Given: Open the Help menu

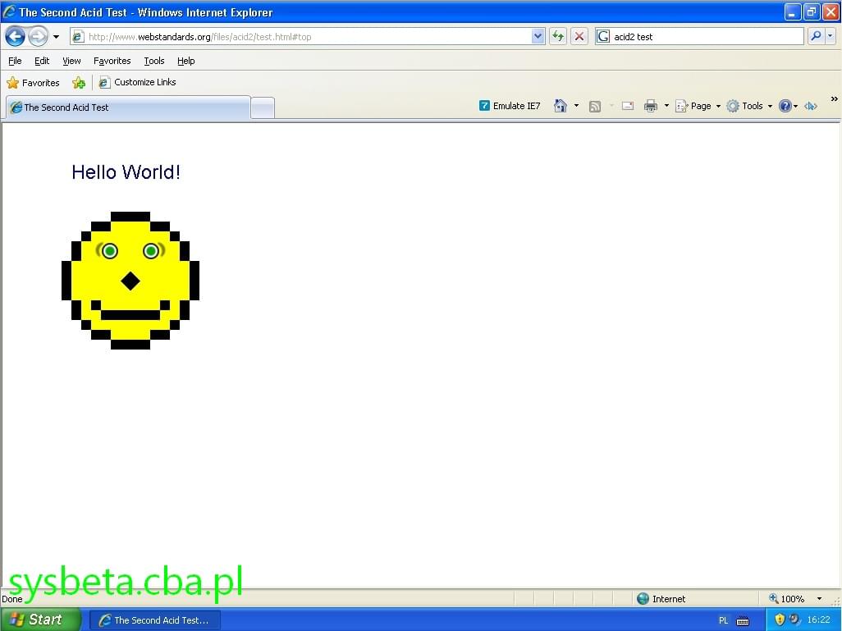Looking at the screenshot, I should pyautogui.click(x=185, y=61).
